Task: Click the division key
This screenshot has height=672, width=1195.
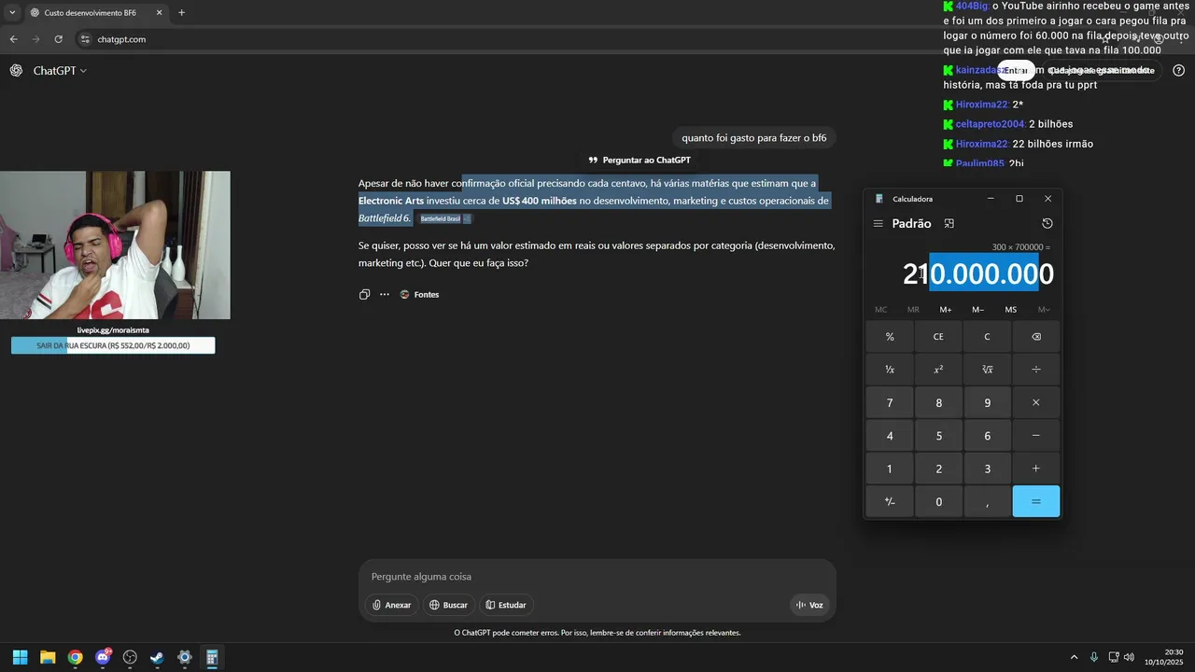Action: click(1035, 370)
